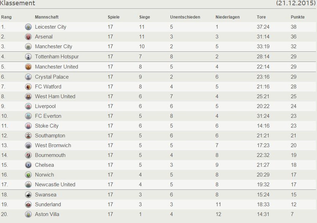Click the Swansea club crest icon
This screenshot has height=223, width=317.
click(28, 195)
